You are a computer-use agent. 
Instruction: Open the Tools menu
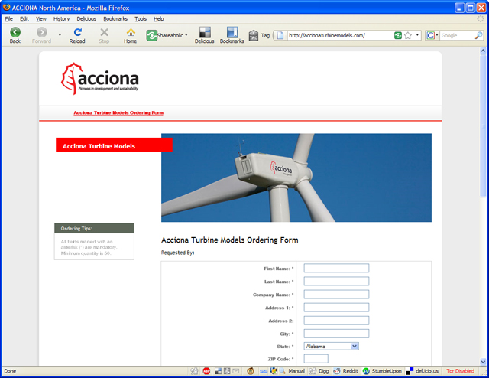(141, 18)
